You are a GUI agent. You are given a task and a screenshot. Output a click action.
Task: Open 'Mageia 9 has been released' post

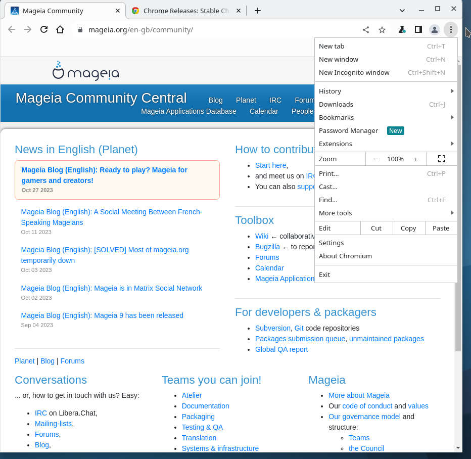pyautogui.click(x=102, y=316)
